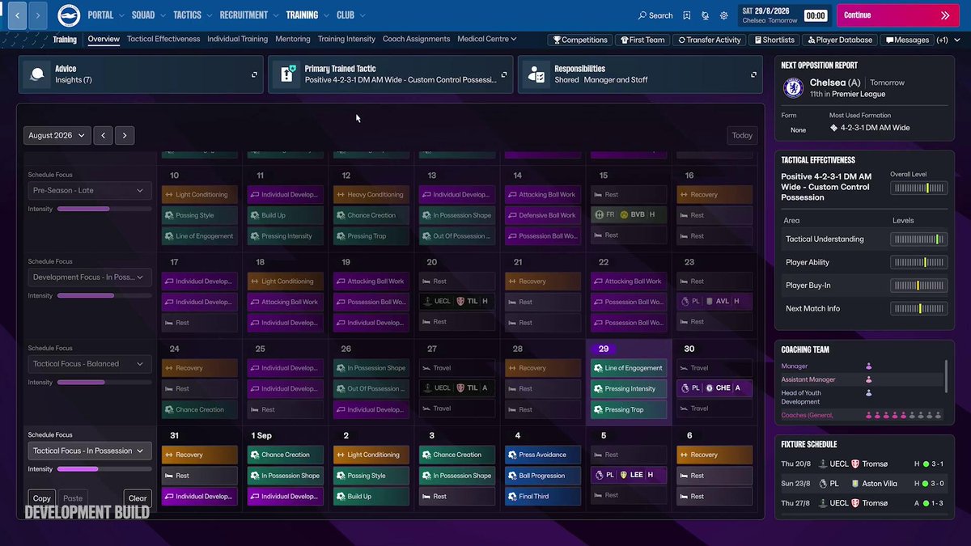Go to previous month arrow
The height and width of the screenshot is (546, 971).
tap(103, 136)
